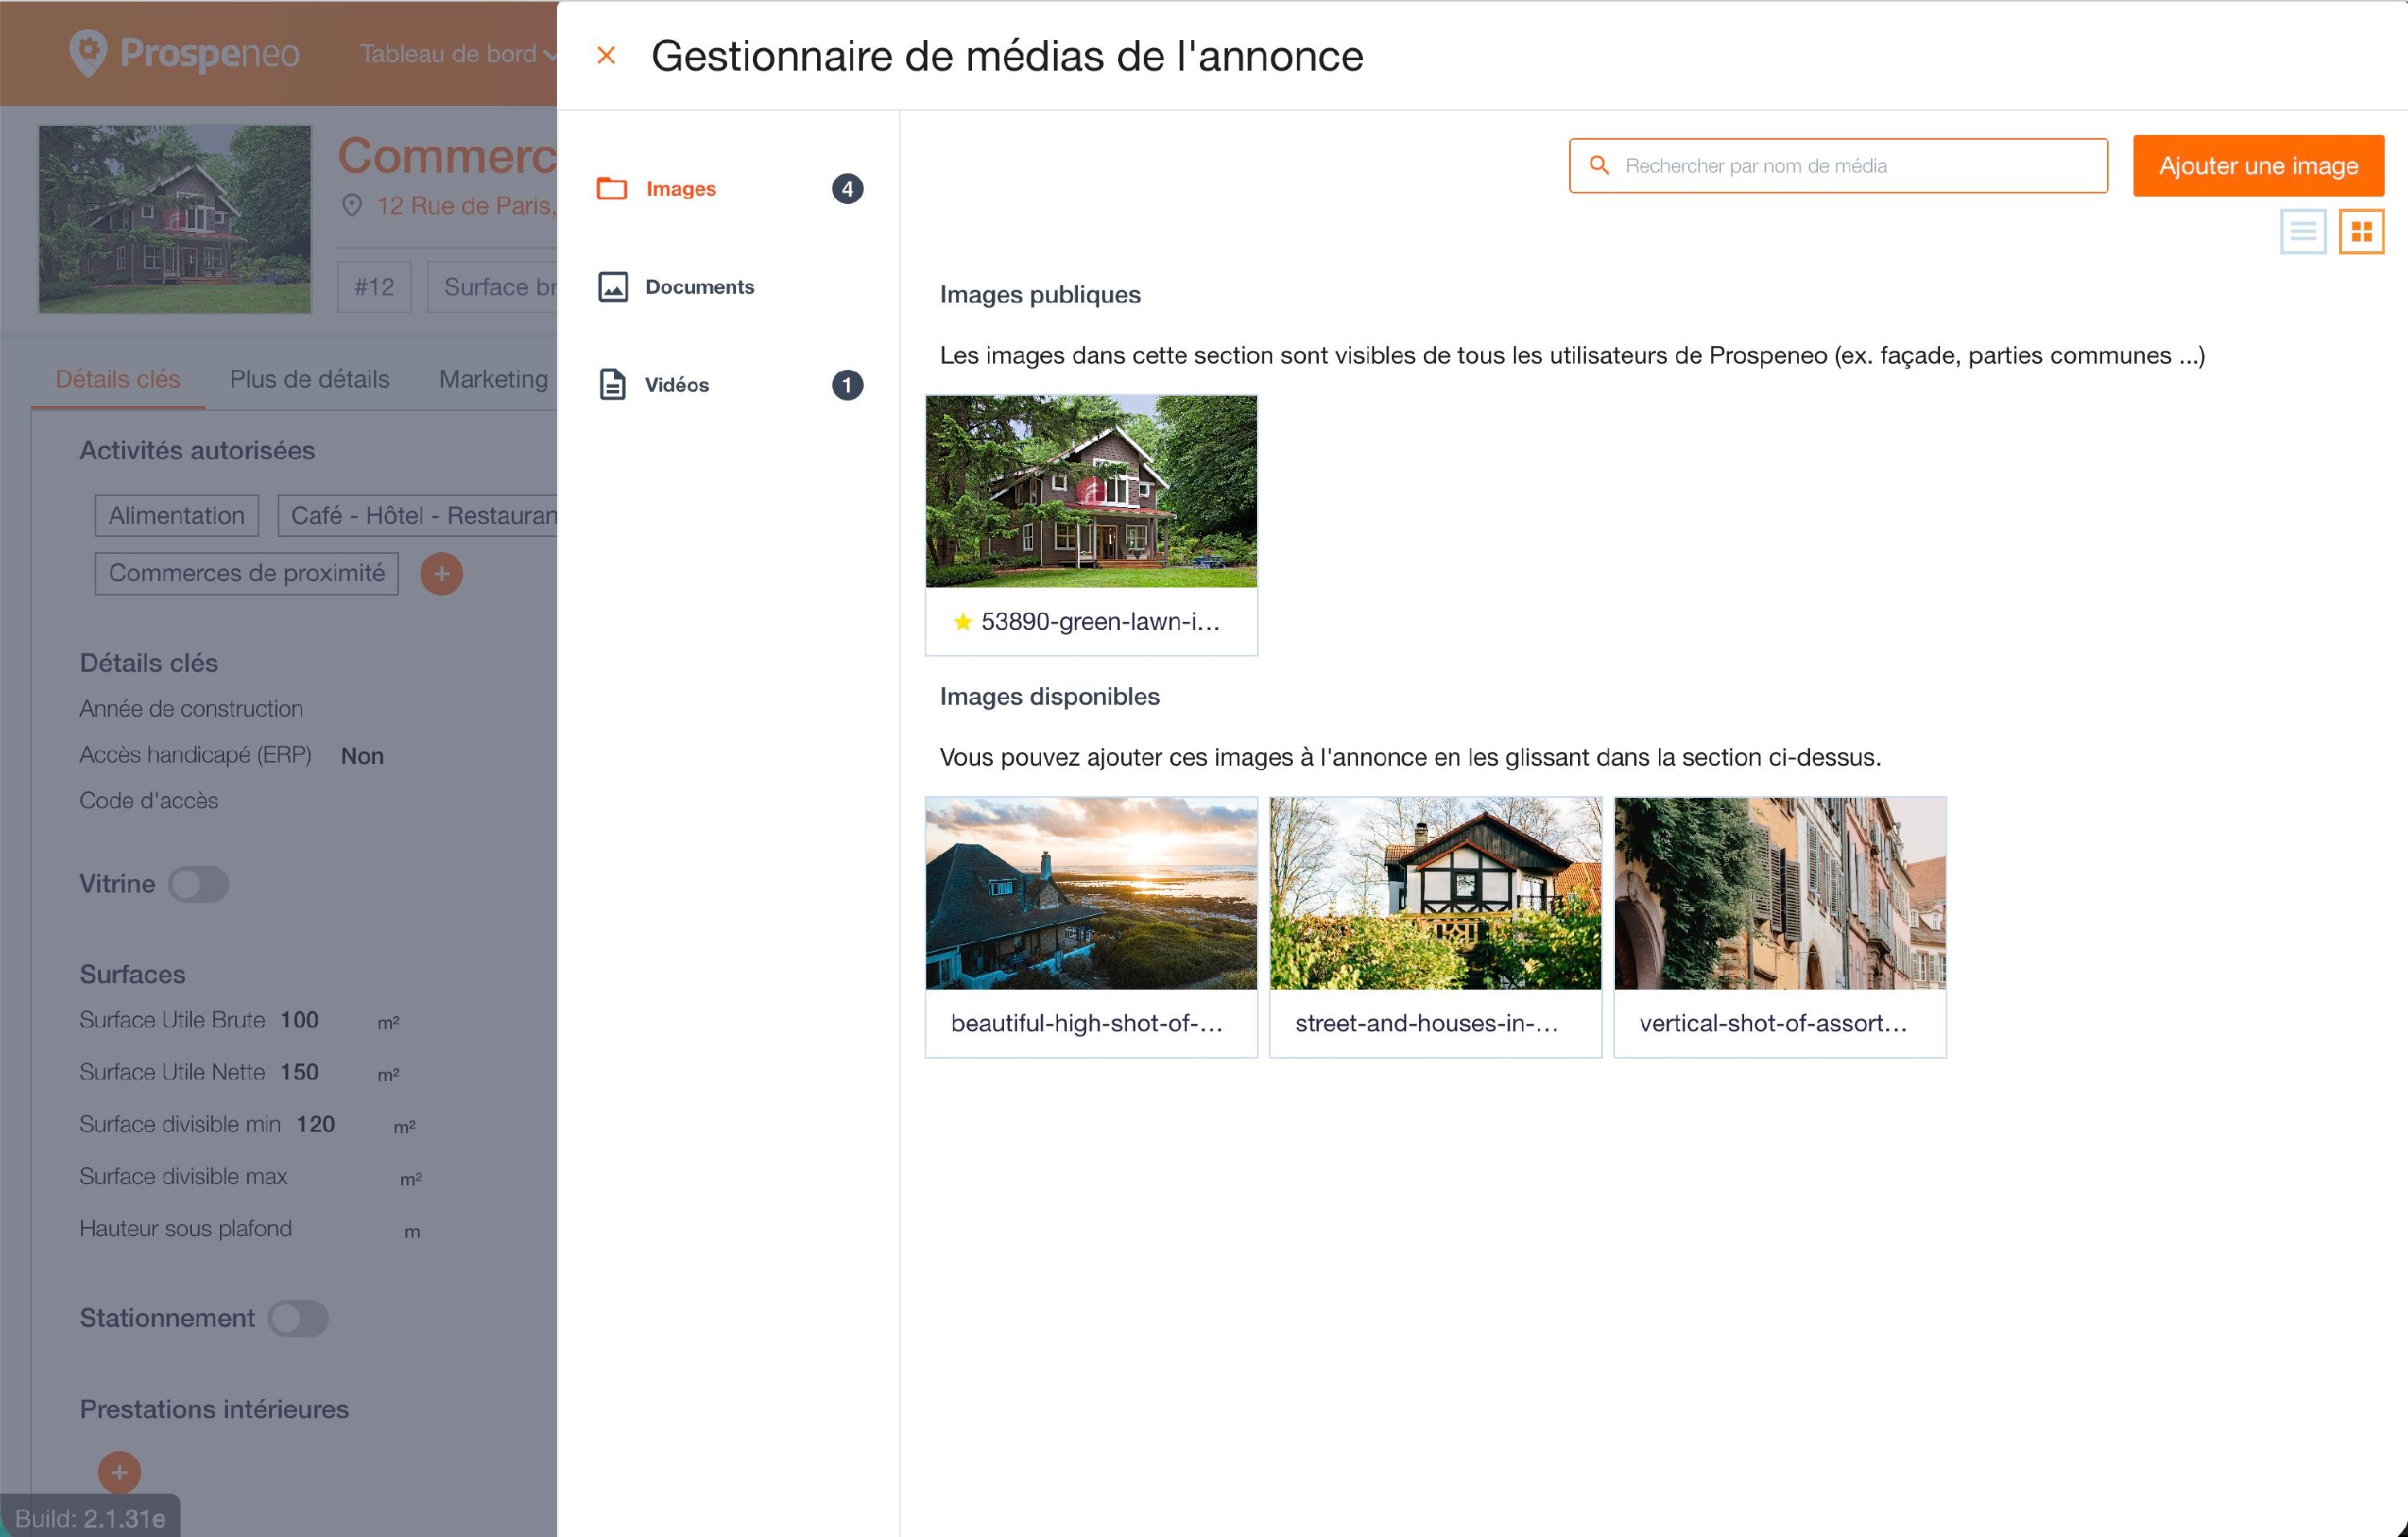Click the 53890-green-lawn-i… file name

[1101, 622]
